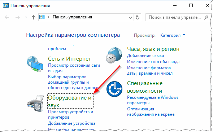Click the Back navigation arrow
This screenshot has height=132, width=213.
(7, 17)
